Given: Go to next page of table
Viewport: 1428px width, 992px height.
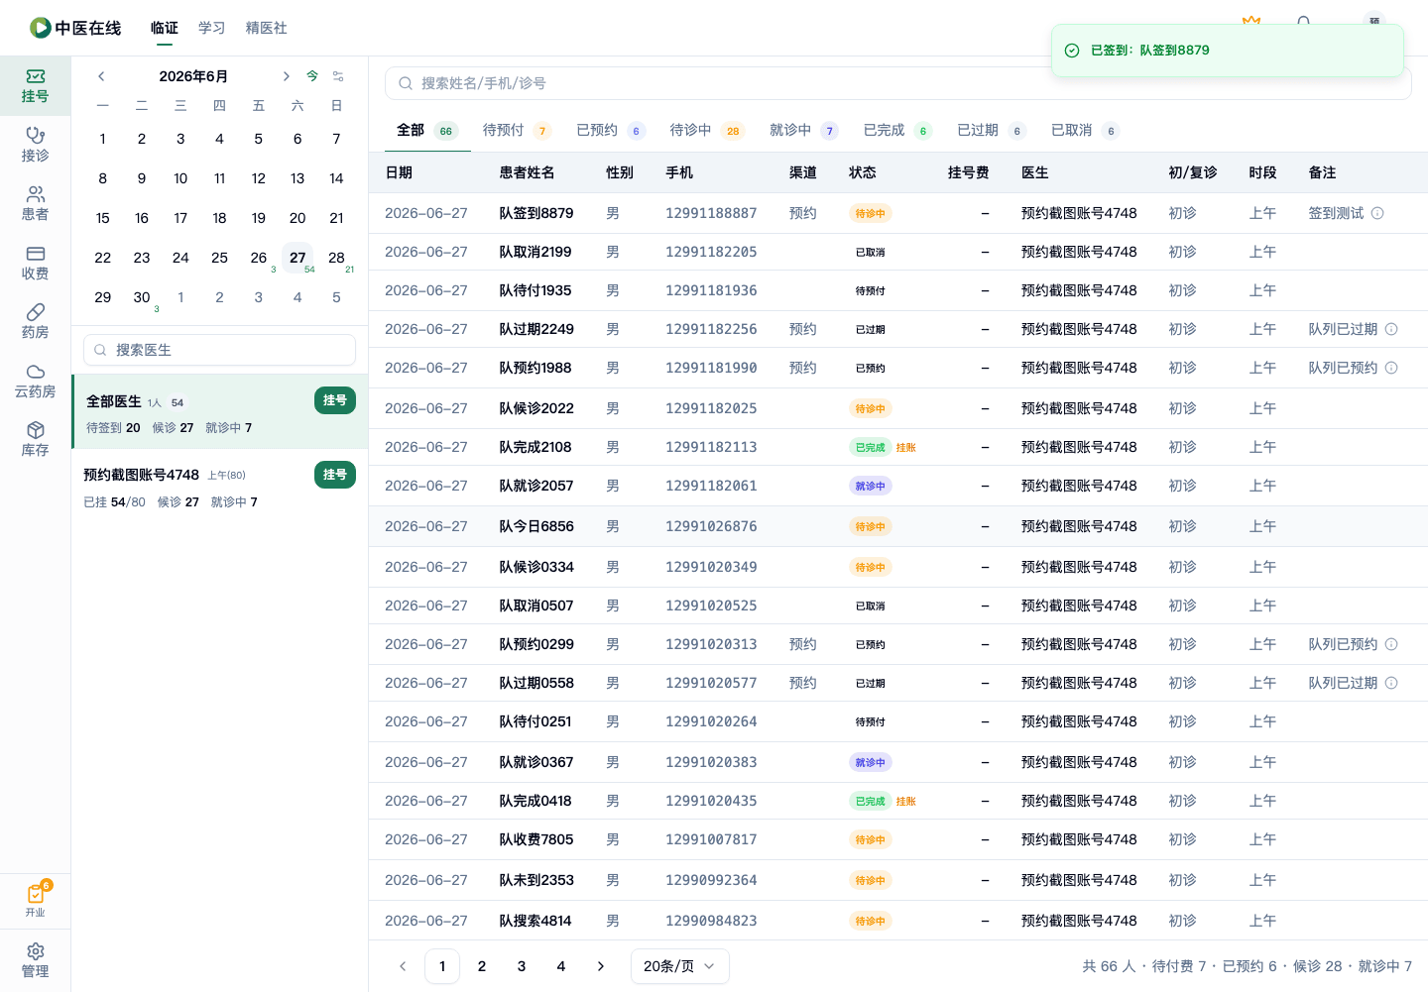Looking at the screenshot, I should click(x=601, y=966).
